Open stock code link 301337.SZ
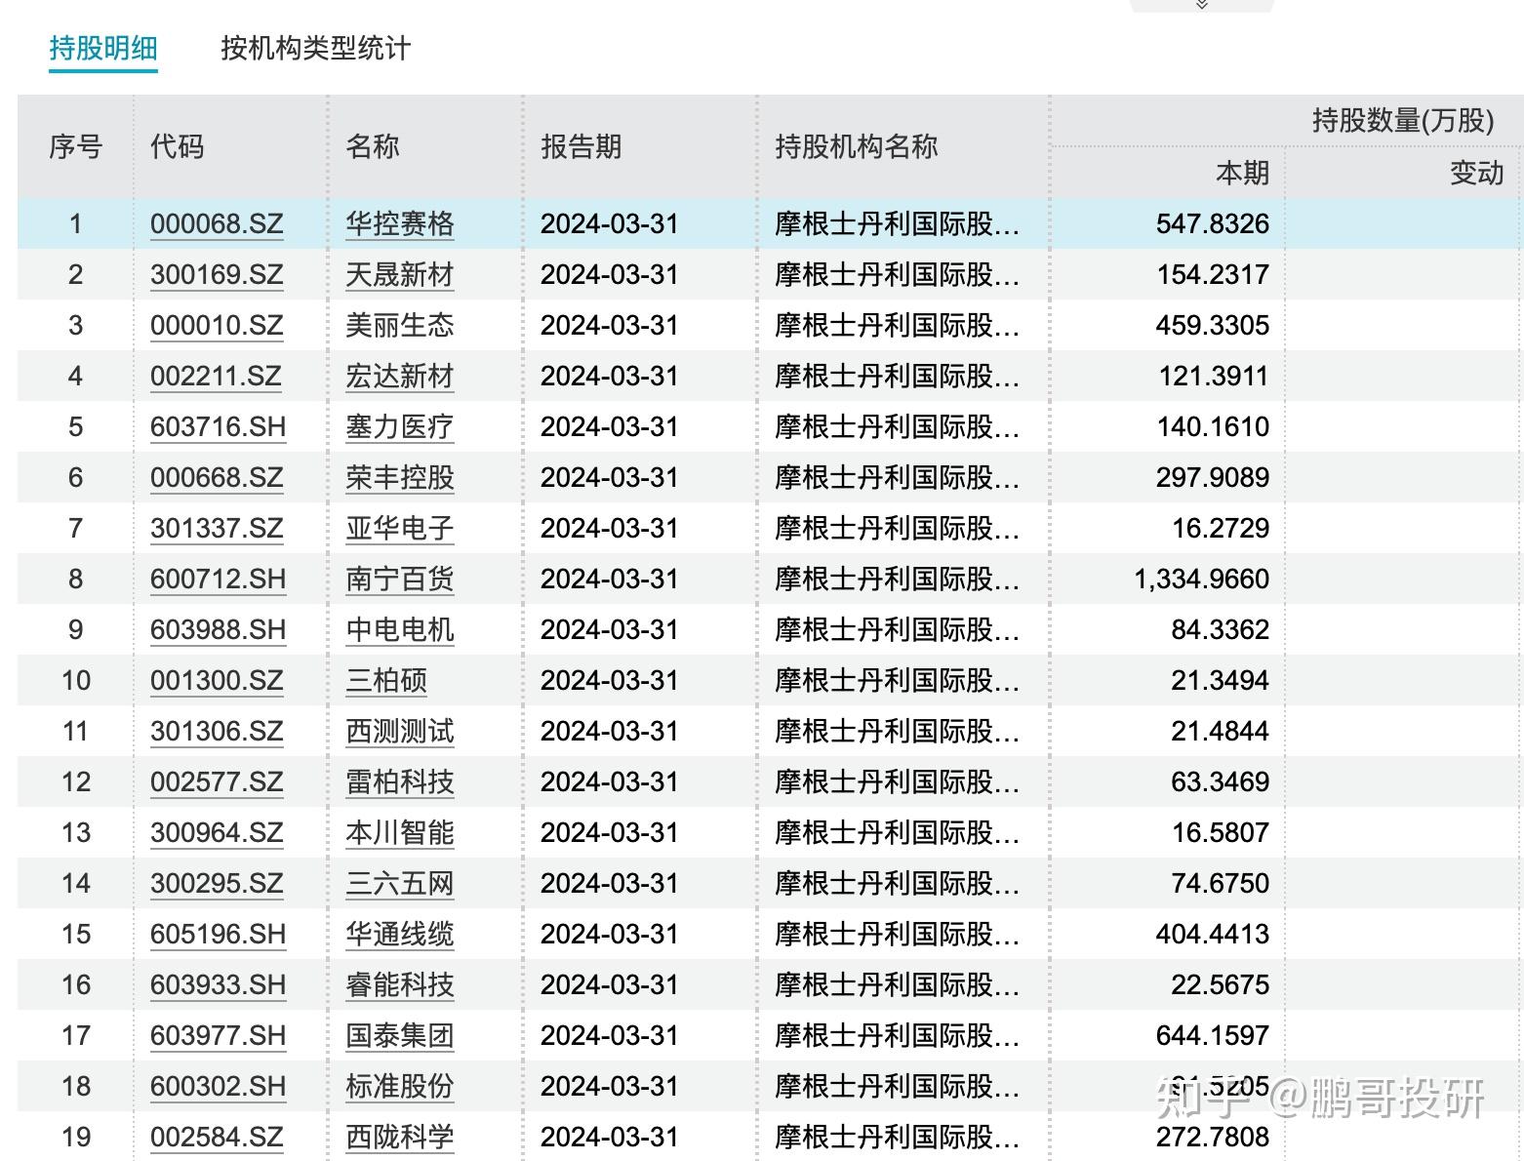This screenshot has width=1524, height=1161. click(x=217, y=528)
